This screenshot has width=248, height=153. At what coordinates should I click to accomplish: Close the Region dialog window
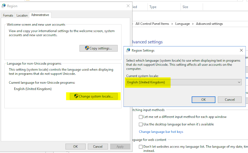[128, 6]
